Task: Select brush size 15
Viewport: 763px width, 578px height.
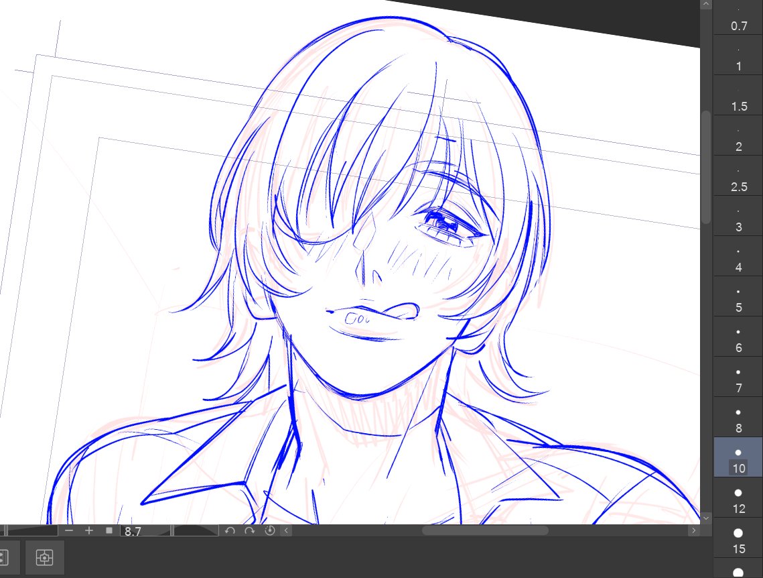Action: [x=738, y=538]
